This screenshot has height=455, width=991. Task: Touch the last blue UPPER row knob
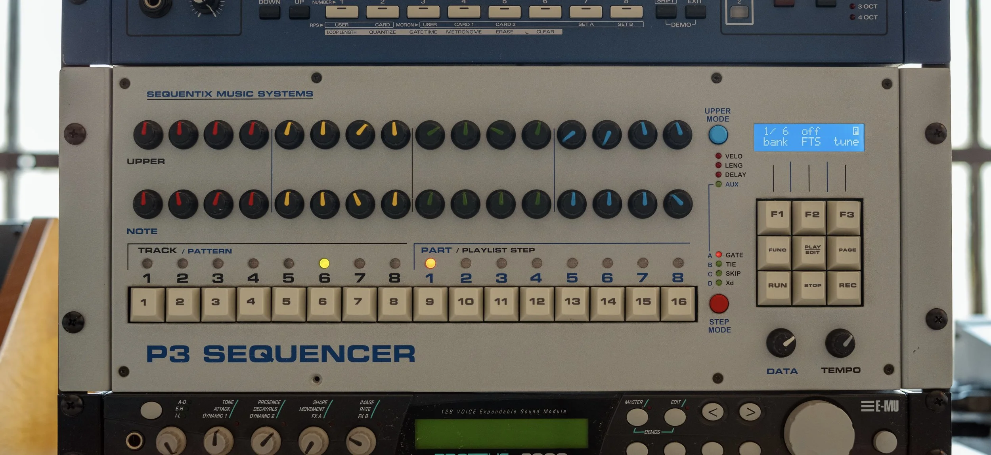click(678, 135)
